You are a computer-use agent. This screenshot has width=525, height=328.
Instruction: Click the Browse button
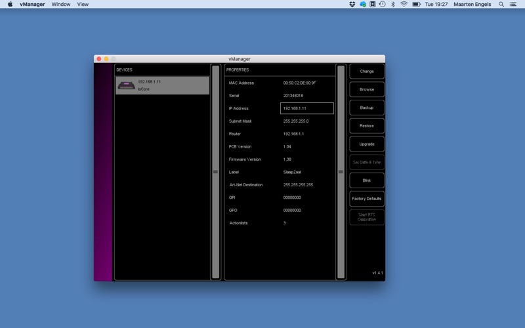367,89
